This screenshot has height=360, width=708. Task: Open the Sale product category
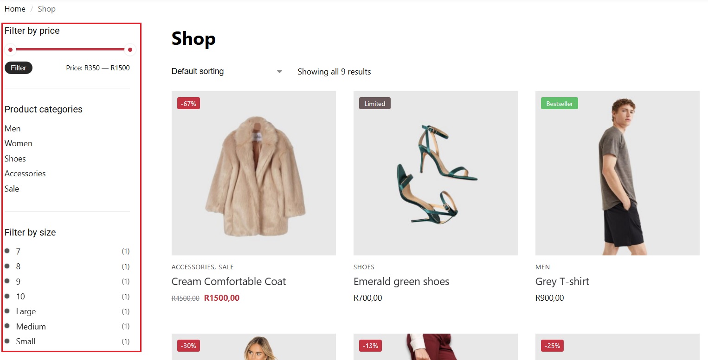[x=12, y=189]
